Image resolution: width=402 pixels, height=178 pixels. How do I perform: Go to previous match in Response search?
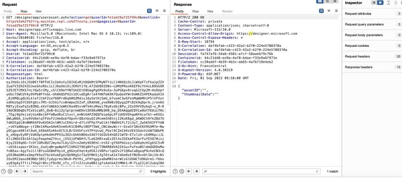pos(189,171)
